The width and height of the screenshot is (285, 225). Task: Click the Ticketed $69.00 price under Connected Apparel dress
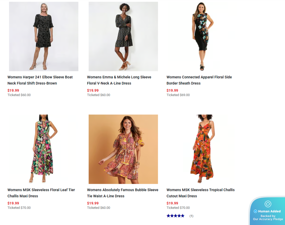(x=178, y=95)
